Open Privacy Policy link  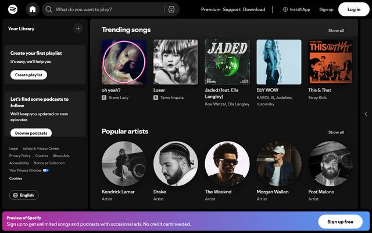click(x=20, y=156)
